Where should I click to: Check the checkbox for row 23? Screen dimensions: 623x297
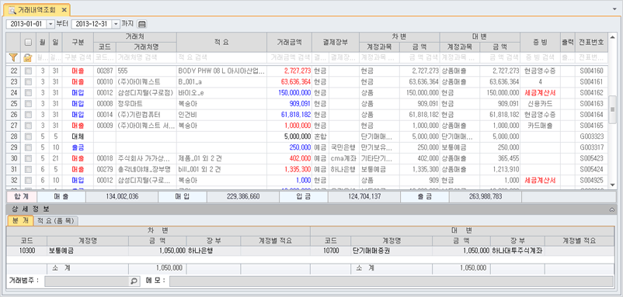click(27, 82)
